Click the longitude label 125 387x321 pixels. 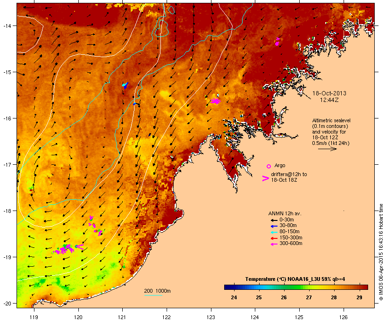click(x=299, y=317)
